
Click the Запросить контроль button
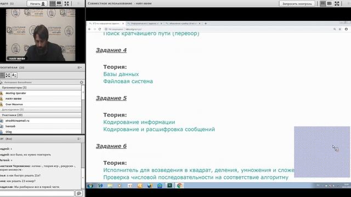pos(297,4)
